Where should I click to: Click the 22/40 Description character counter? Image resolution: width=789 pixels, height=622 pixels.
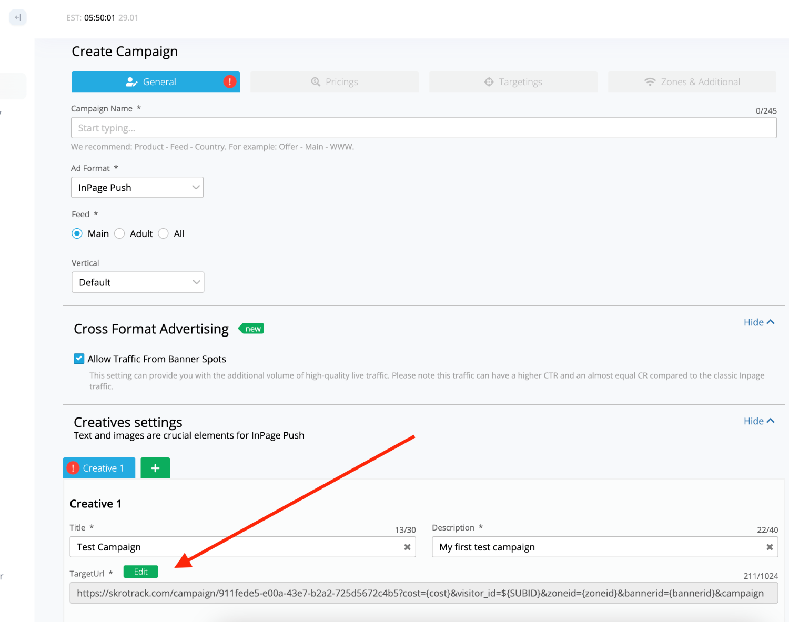click(767, 530)
